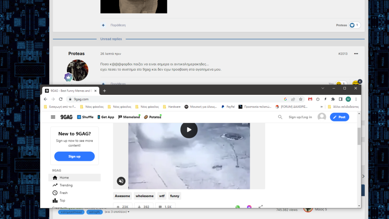Open the 9GAG hamburger menu
Screen dimensions: 389x219
[x=53, y=117]
